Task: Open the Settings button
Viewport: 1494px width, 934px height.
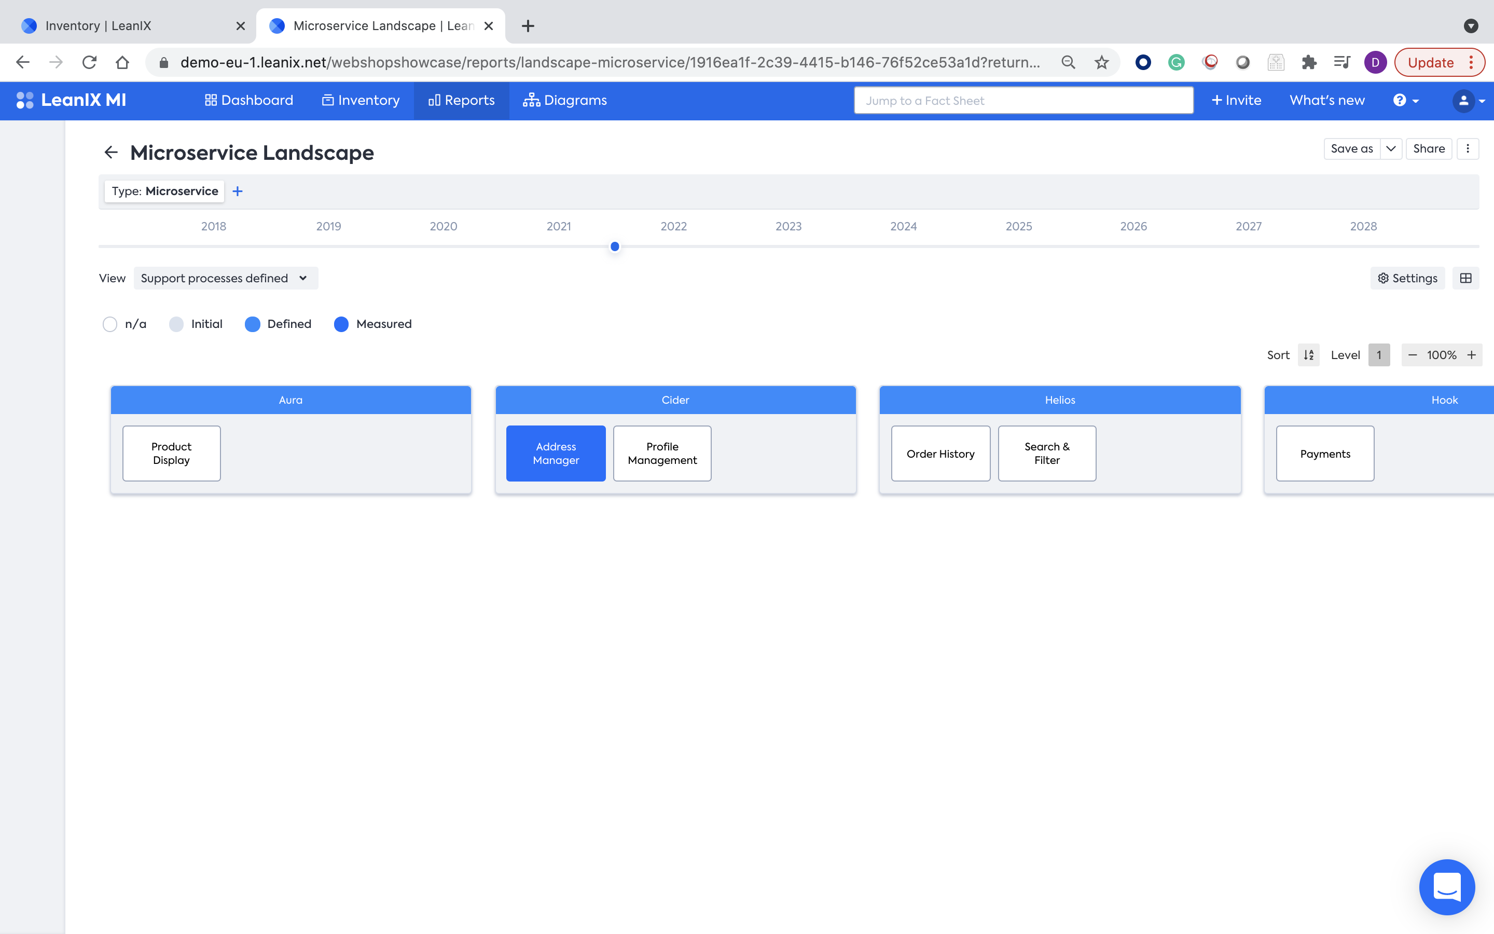Action: pyautogui.click(x=1407, y=278)
